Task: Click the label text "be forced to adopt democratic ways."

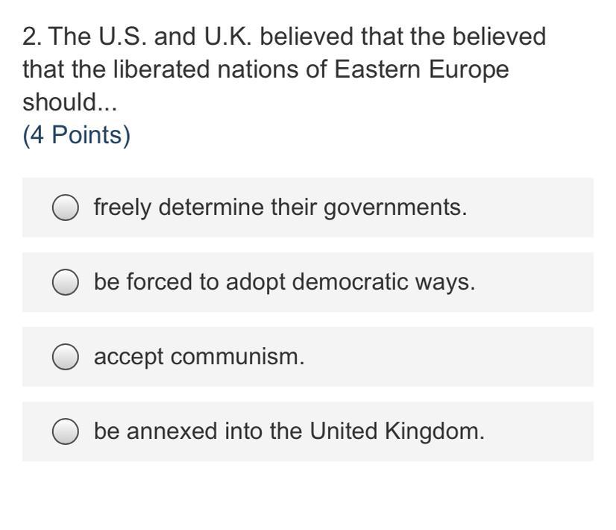Action: click(284, 282)
